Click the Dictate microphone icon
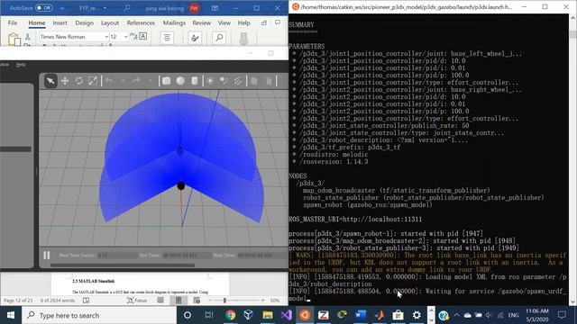Screen dimensions: 577x324 (243, 38)
